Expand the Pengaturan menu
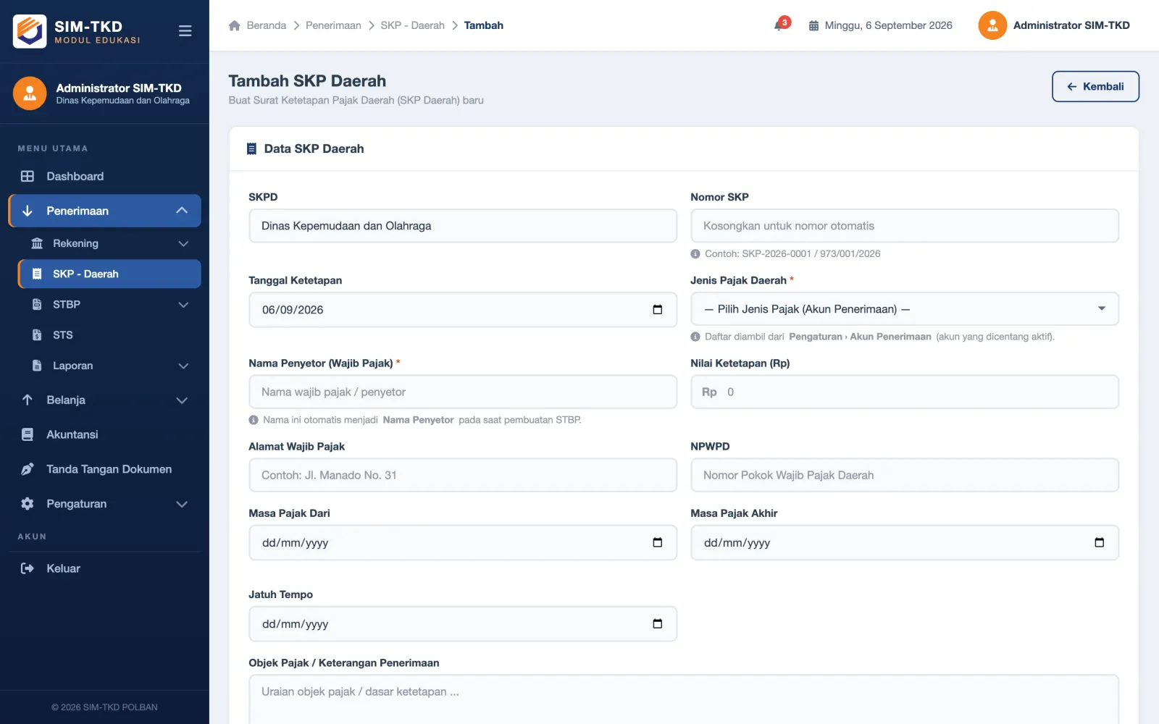 (104, 504)
